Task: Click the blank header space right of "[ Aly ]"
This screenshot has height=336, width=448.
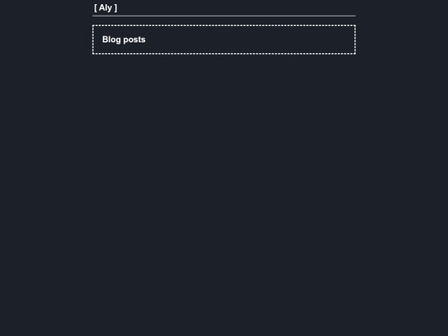Action: 236,8
